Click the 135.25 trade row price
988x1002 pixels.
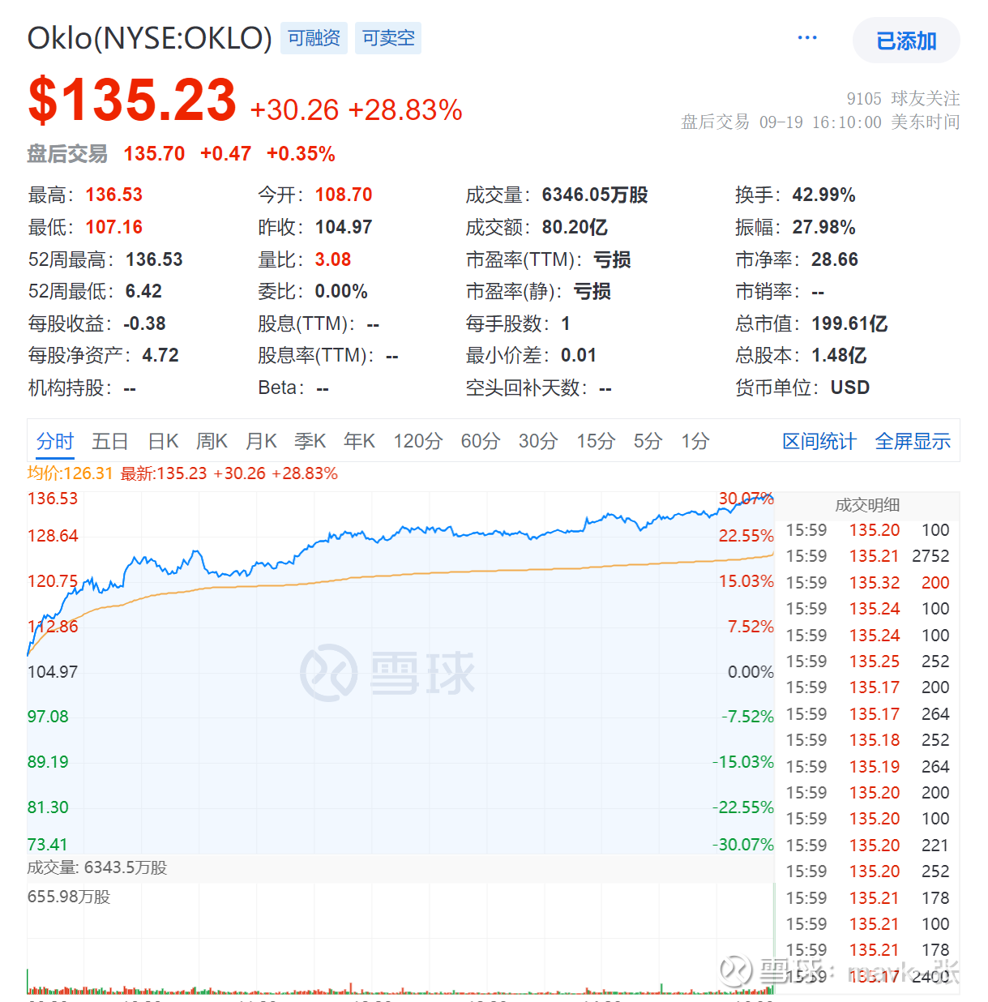click(875, 662)
